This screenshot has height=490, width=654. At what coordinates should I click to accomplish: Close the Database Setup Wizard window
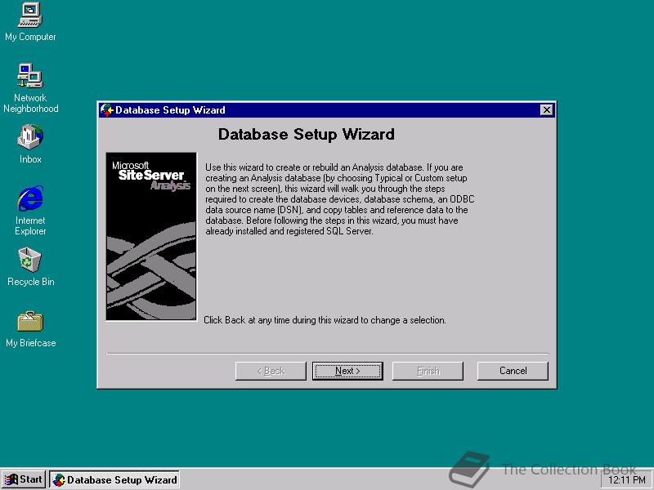(546, 110)
